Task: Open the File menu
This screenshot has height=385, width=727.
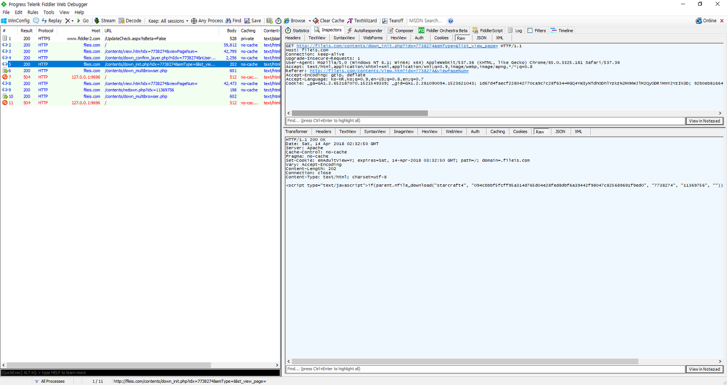Action: pyautogui.click(x=6, y=12)
